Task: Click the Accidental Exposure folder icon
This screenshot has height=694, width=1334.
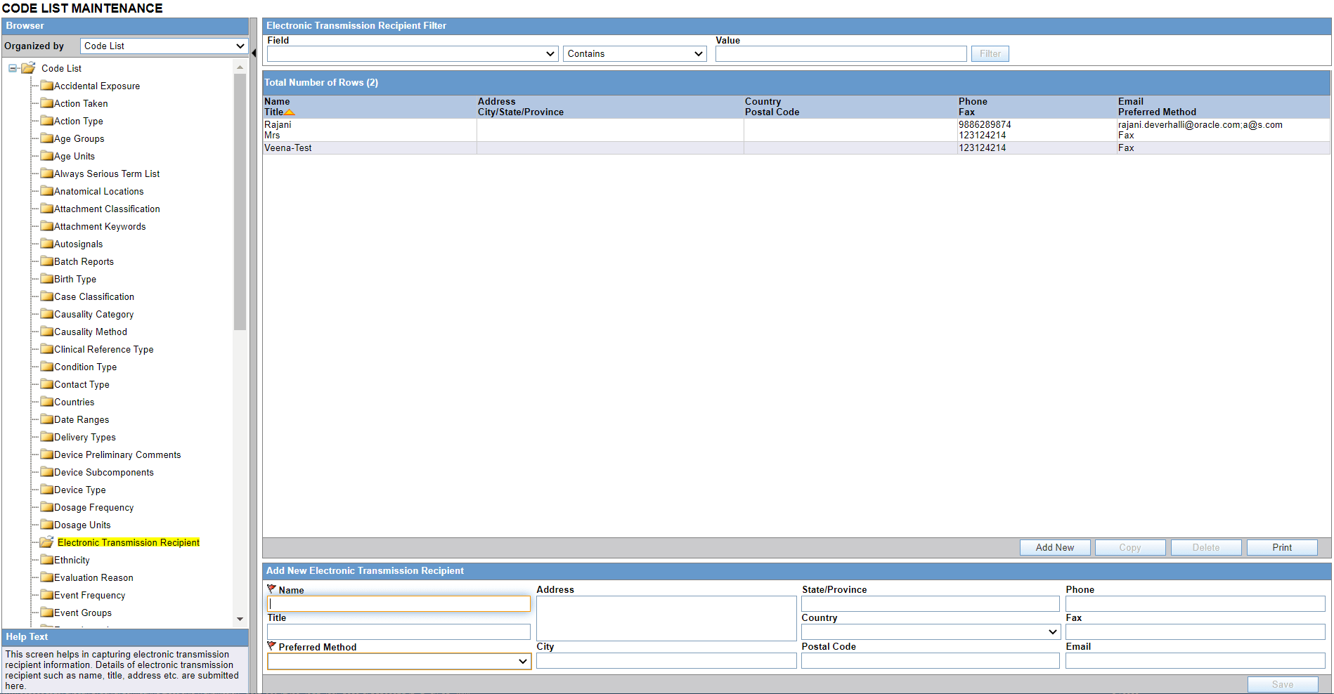Action: [x=46, y=86]
